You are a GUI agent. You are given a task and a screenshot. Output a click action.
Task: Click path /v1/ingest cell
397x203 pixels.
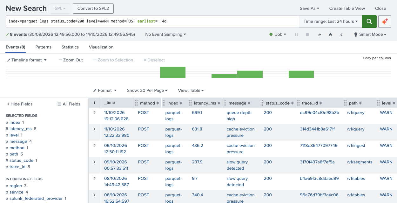tap(356, 145)
